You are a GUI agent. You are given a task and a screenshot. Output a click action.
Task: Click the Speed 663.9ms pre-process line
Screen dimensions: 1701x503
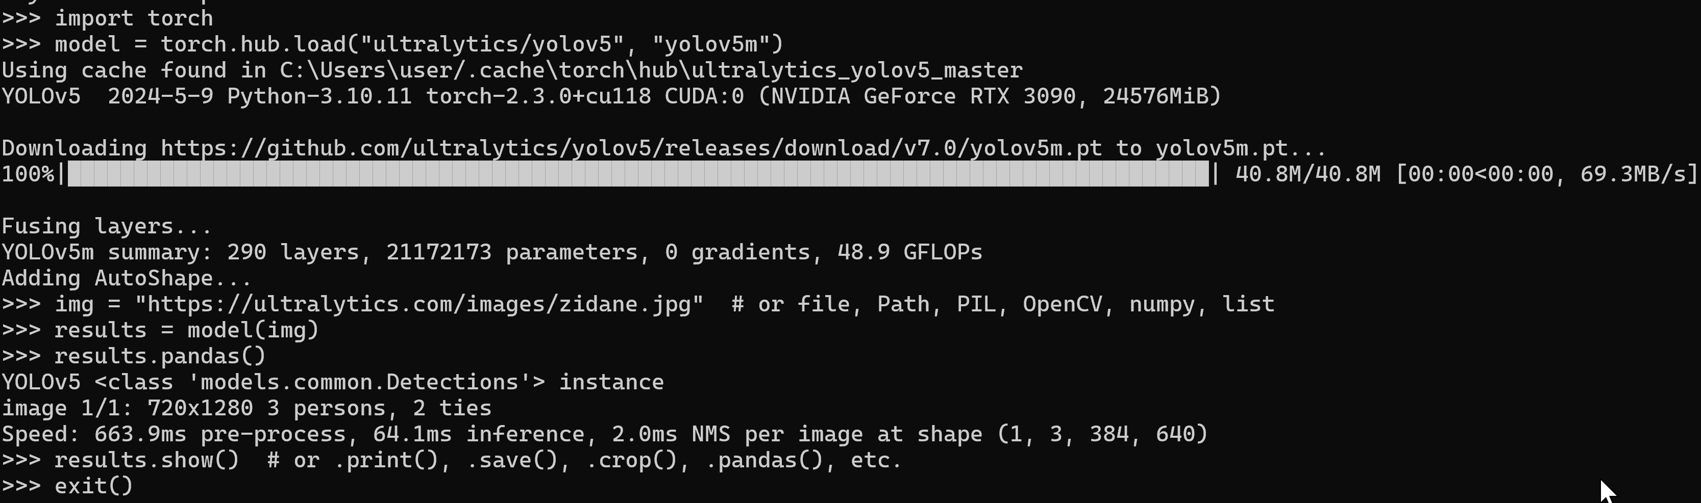coord(604,434)
